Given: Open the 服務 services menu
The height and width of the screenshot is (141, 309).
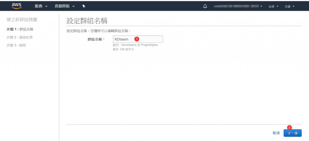Looking at the screenshot, I should coord(41,6).
